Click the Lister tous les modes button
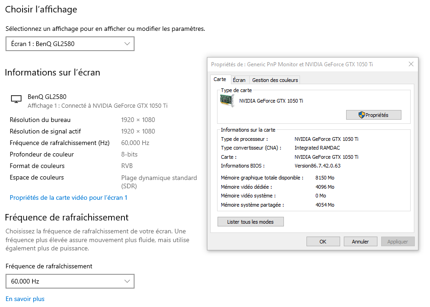Viewport: 430px width, 307px height. pyautogui.click(x=250, y=222)
